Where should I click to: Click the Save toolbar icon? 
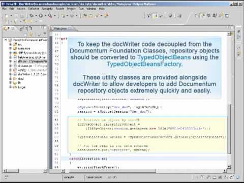click(16, 16)
